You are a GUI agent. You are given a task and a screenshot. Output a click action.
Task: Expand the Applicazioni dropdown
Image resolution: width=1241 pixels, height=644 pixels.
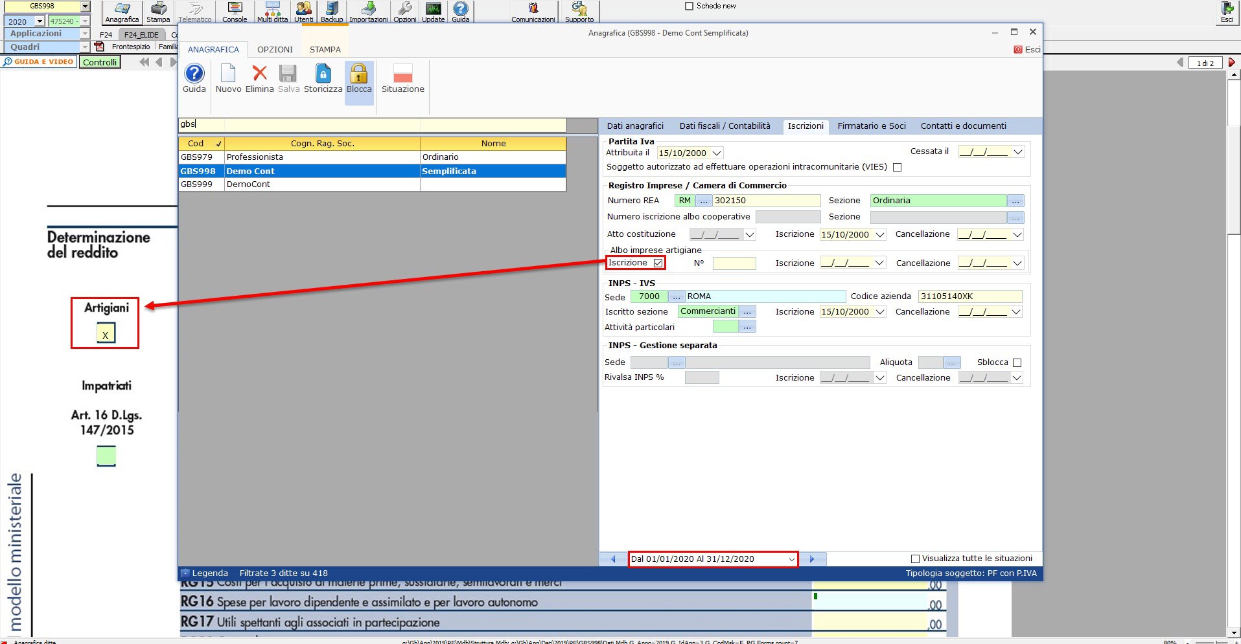click(x=85, y=34)
